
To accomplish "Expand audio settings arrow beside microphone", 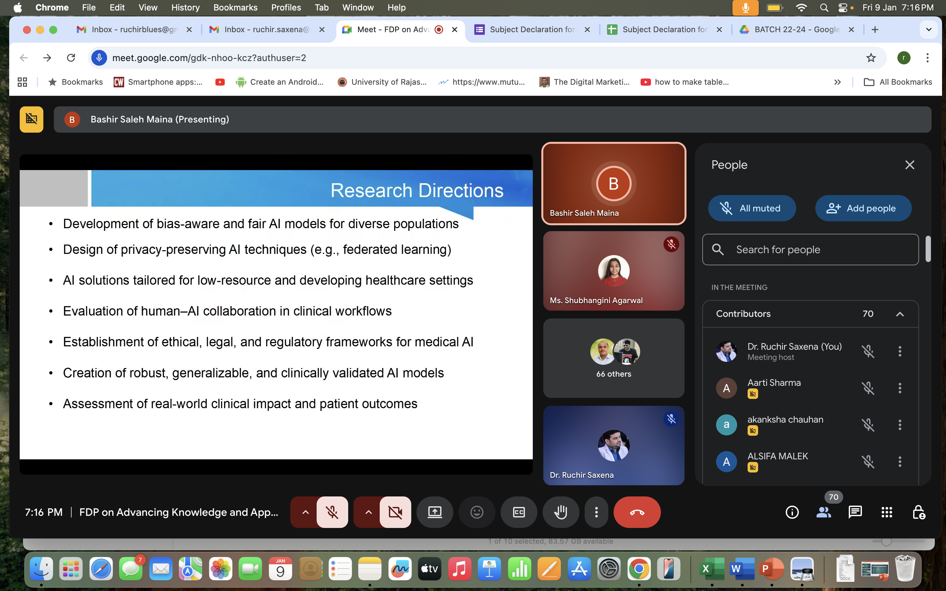I will coord(305,512).
